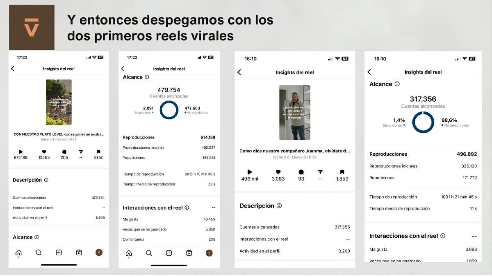Click the brown V logo on the slide
Screen dimensions: 492x277
tap(32, 27)
